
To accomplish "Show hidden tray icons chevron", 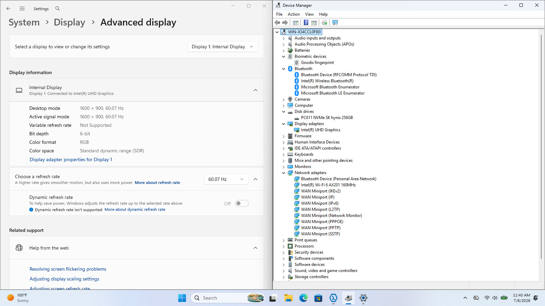I will 465,298.
